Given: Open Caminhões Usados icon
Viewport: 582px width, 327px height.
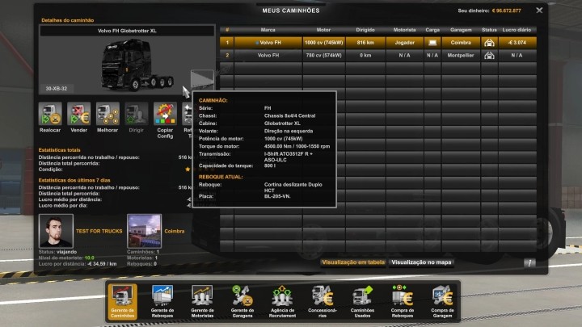Looking at the screenshot, I should tap(363, 301).
